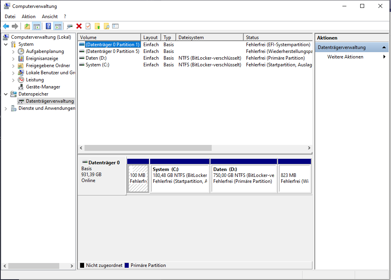Select Computerverwaltung (Lokal) root node

[41, 37]
